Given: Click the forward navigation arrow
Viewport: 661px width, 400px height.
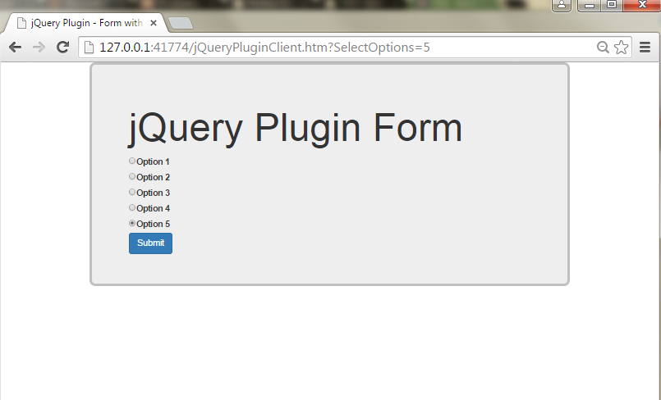Looking at the screenshot, I should click(39, 47).
